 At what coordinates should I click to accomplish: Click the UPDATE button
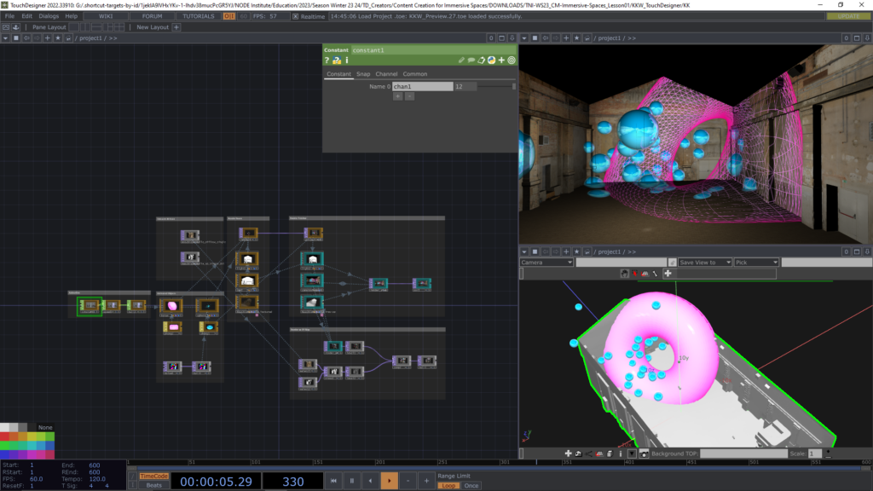pos(848,16)
